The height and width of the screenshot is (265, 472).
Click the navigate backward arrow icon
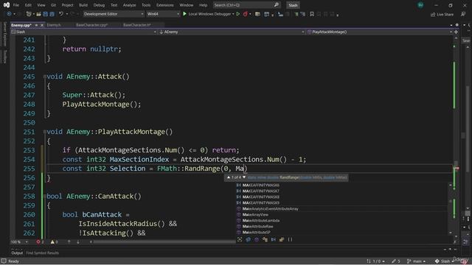[9, 14]
